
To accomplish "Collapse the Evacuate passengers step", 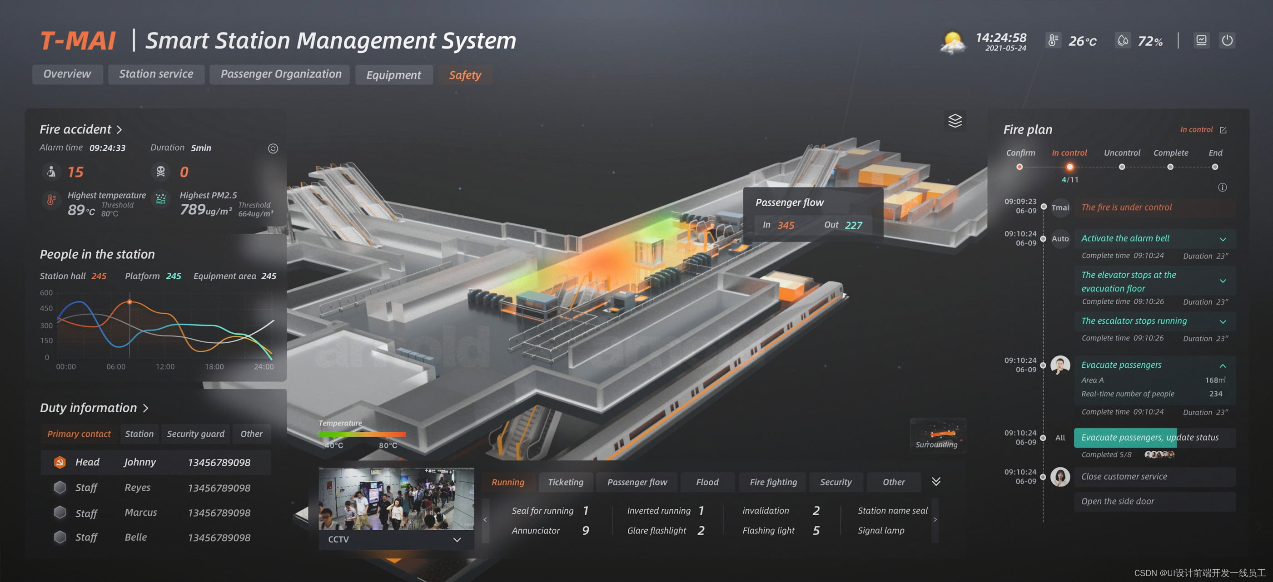I will [1223, 366].
